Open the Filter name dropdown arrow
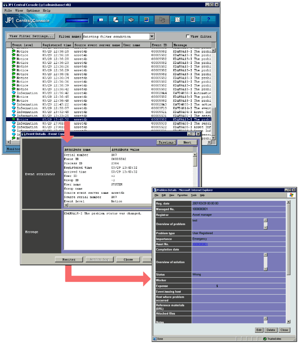The height and width of the screenshot is (343, 298). pyautogui.click(x=152, y=36)
